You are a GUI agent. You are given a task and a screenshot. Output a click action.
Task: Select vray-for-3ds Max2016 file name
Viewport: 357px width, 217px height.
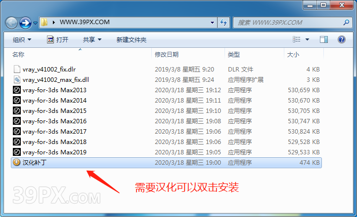coord(55,121)
